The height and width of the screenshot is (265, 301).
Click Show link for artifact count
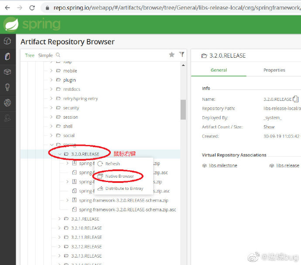tap(269, 127)
